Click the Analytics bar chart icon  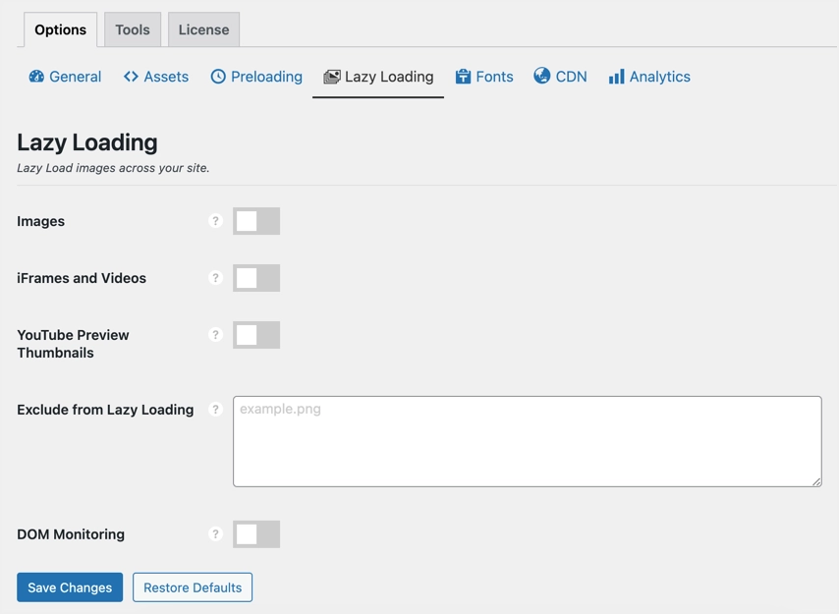[x=616, y=77]
